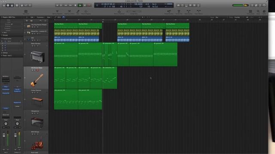
Task: Click the Pause transport button
Action: tap(85, 6)
